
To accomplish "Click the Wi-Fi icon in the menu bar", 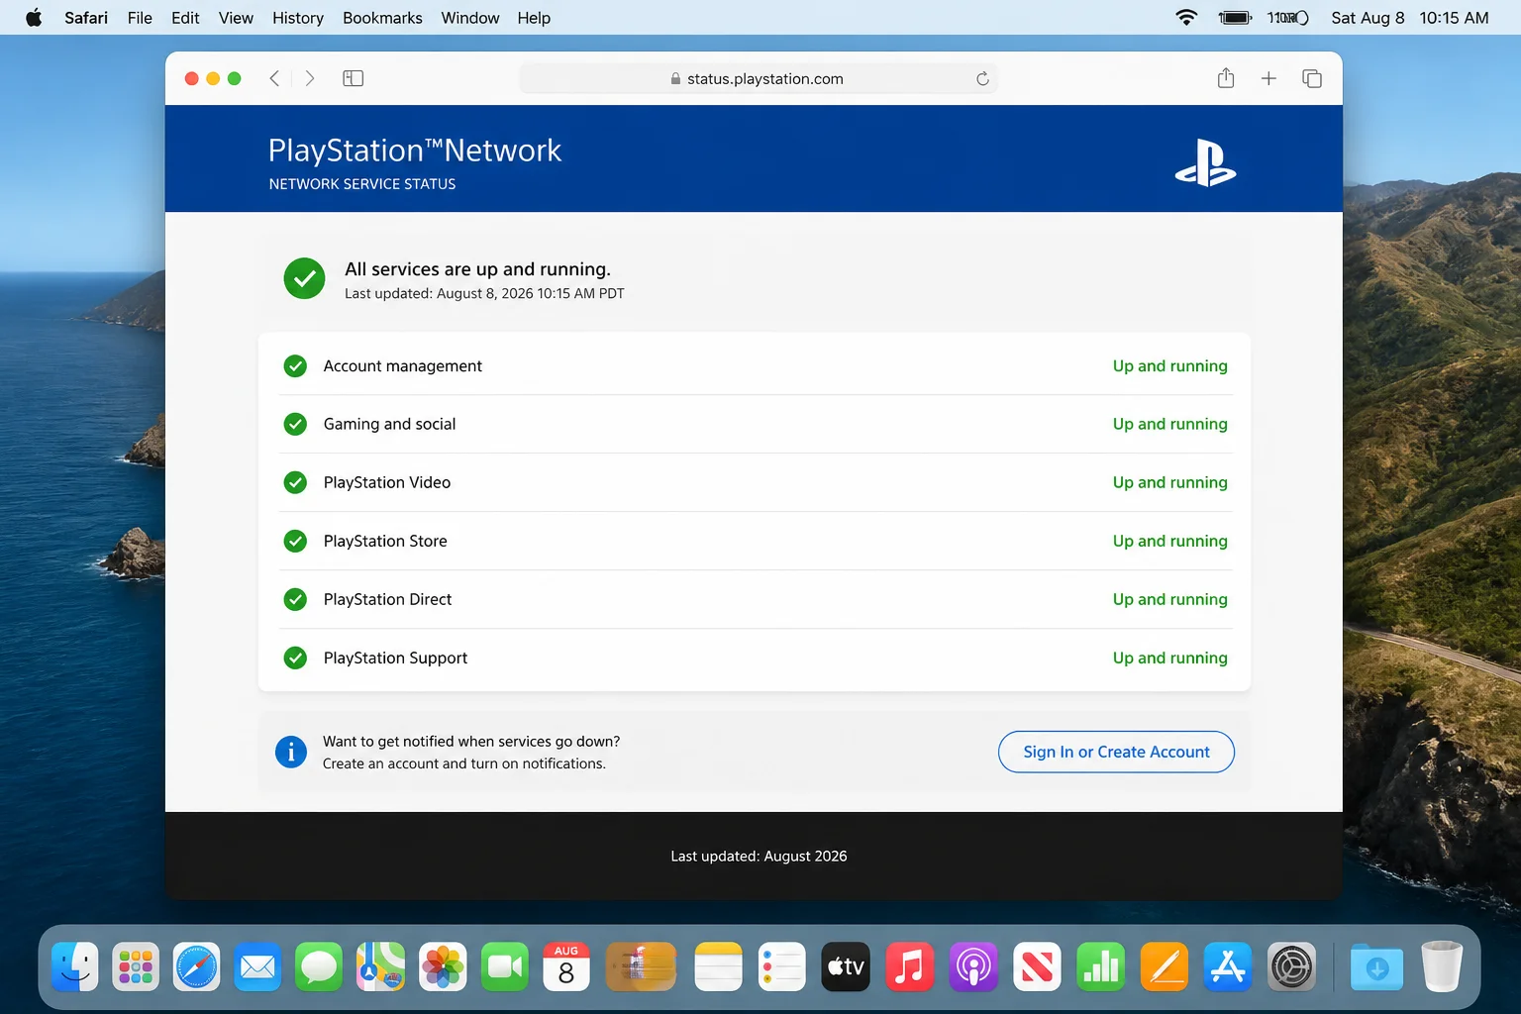I will point(1185,18).
